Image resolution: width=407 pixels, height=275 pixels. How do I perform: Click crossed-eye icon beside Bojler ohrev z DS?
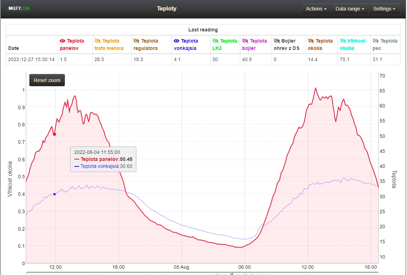click(277, 41)
